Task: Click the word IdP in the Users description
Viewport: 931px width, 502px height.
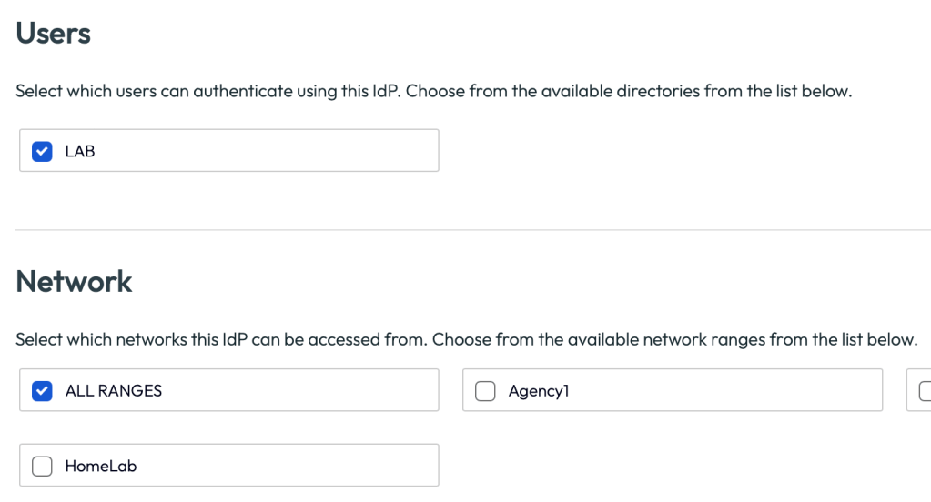Action: tap(386, 92)
